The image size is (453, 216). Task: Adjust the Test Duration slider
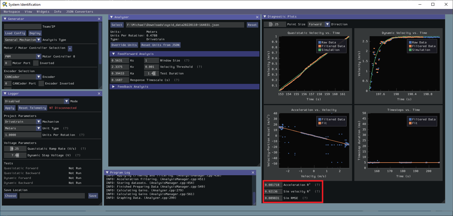click(x=152, y=74)
